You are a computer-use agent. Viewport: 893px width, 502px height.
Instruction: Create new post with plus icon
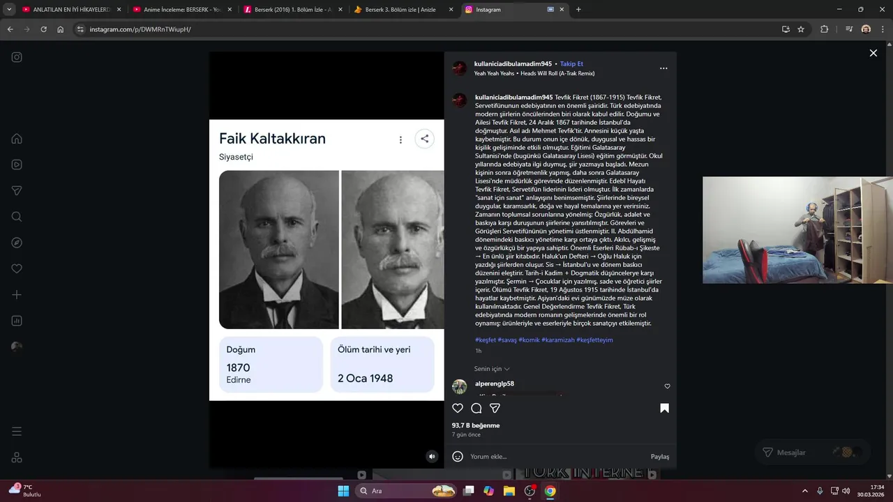click(17, 295)
